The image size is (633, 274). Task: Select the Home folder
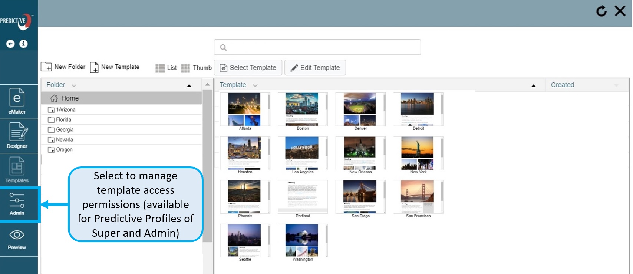[70, 98]
